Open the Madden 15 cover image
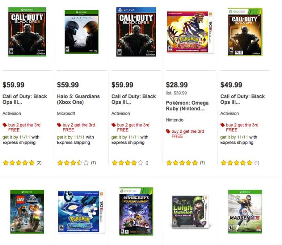Viewport: 282px width, 245px height. click(x=245, y=212)
